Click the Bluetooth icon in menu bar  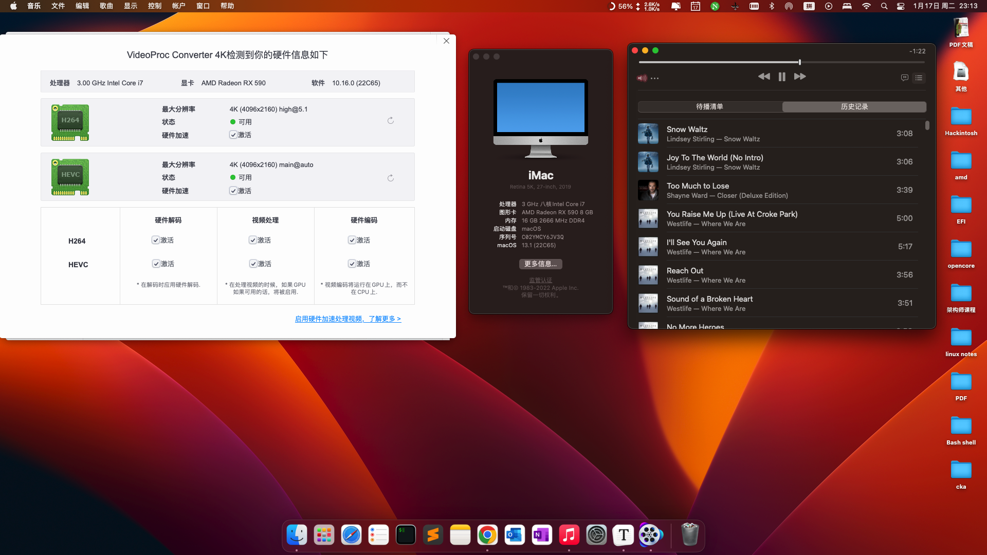(772, 6)
